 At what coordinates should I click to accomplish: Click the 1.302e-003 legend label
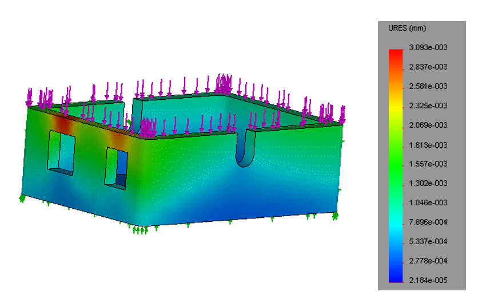[x=428, y=183]
